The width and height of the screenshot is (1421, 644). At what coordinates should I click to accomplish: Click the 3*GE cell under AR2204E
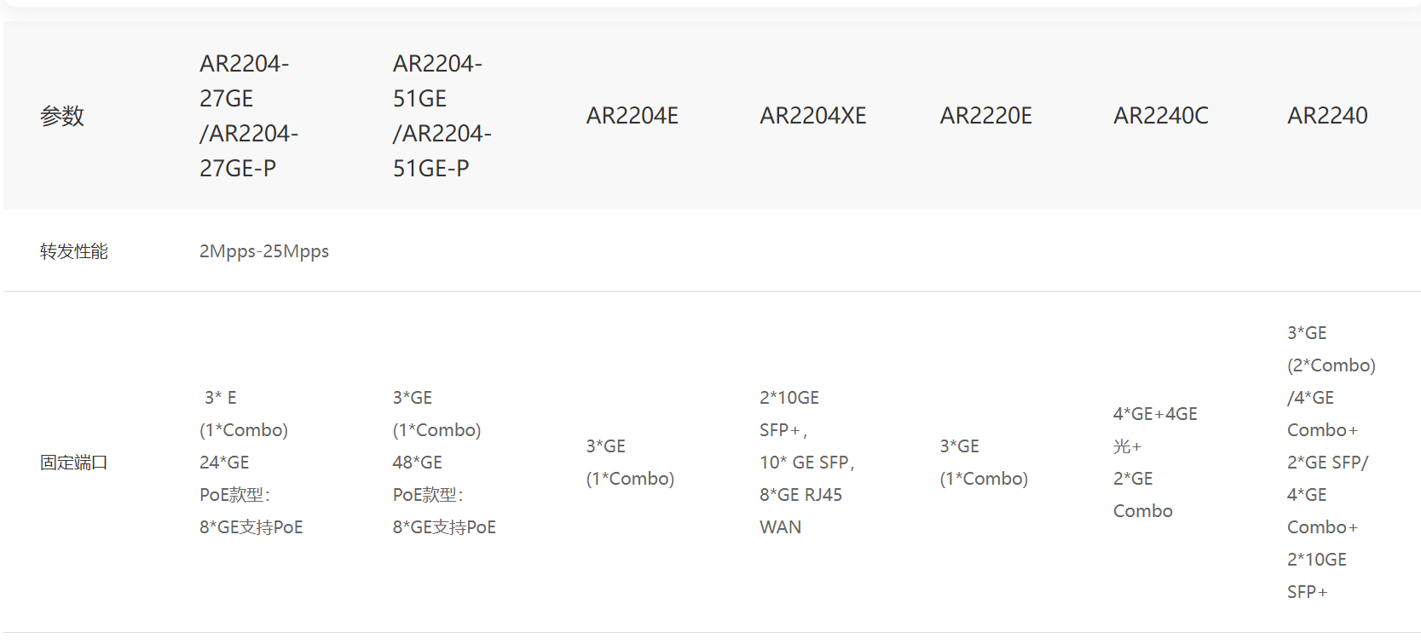[630, 463]
